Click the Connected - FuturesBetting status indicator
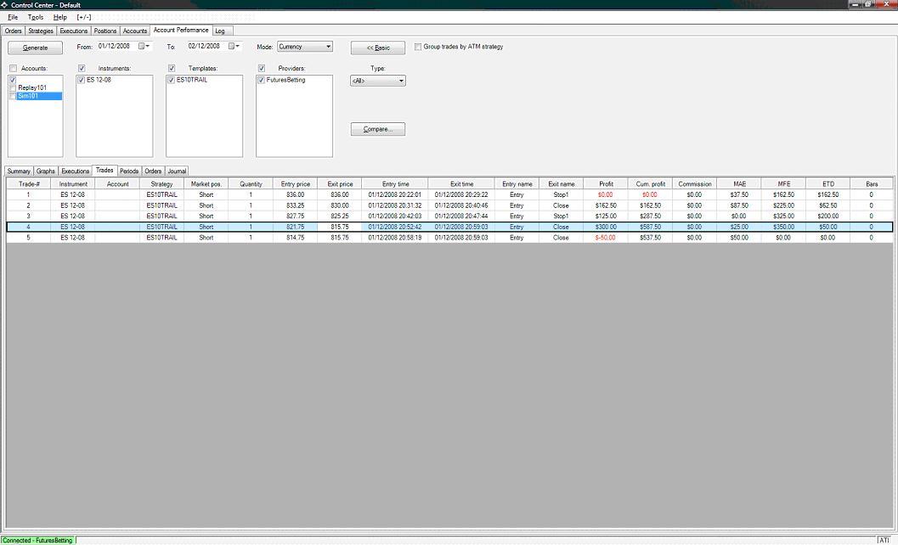898x545 pixels. pos(37,541)
